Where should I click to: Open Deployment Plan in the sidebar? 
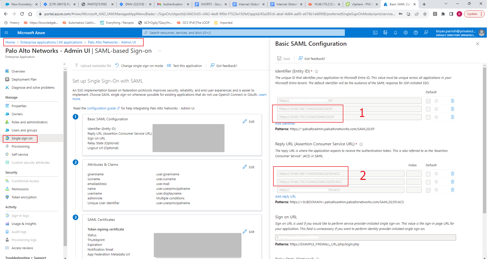(24, 80)
